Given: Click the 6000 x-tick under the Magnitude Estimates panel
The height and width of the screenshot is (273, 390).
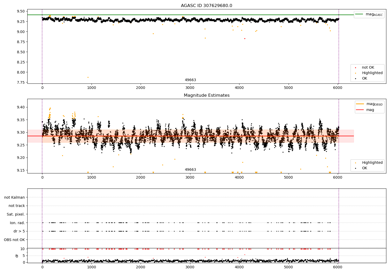Looking at the screenshot, I should click(x=338, y=178).
